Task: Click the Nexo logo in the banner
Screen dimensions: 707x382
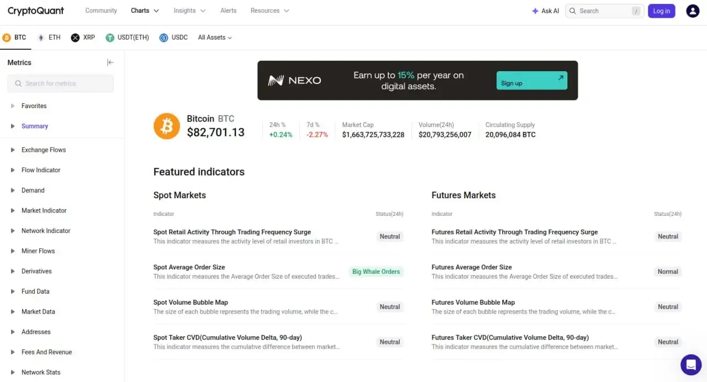Action: [x=294, y=81]
